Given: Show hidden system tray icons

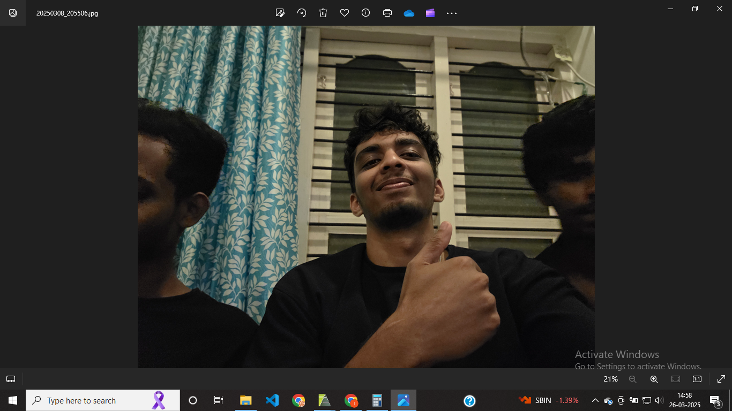Looking at the screenshot, I should [595, 400].
